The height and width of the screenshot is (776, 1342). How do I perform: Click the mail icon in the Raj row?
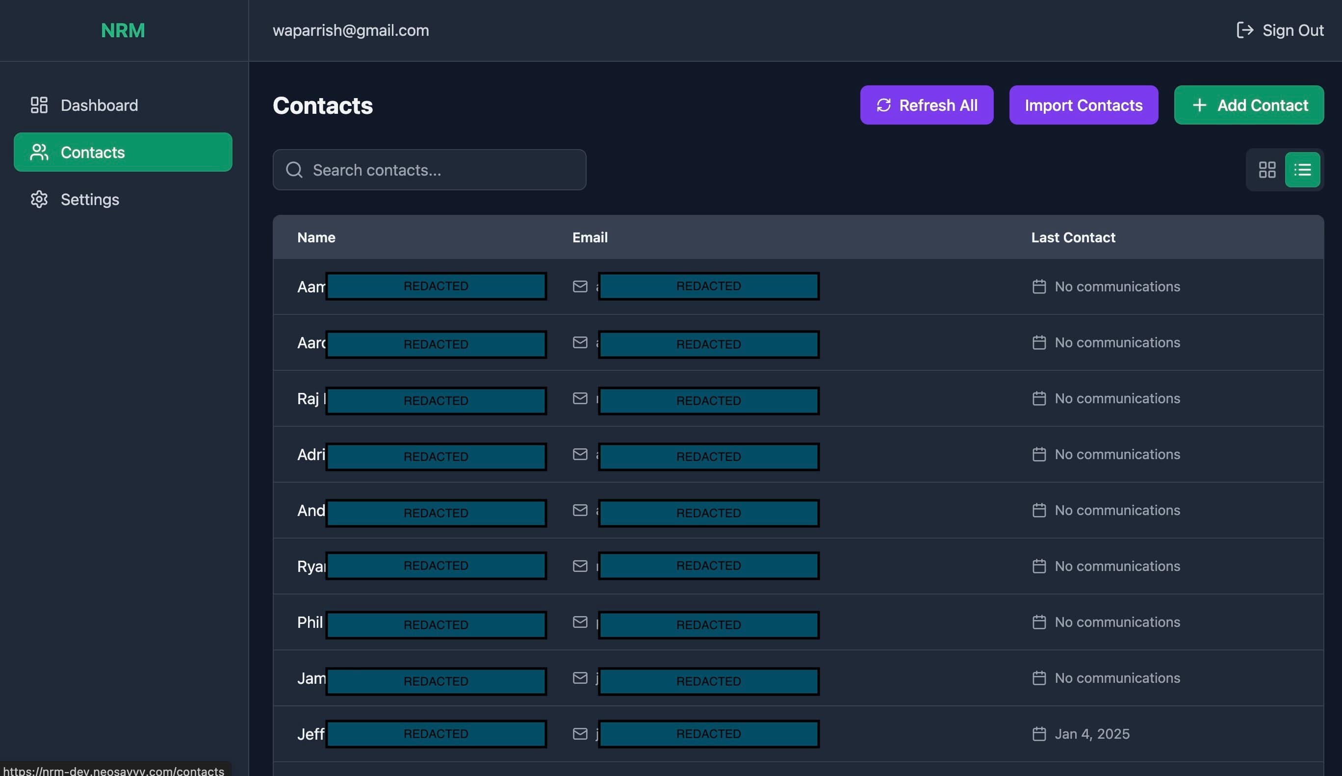580,398
